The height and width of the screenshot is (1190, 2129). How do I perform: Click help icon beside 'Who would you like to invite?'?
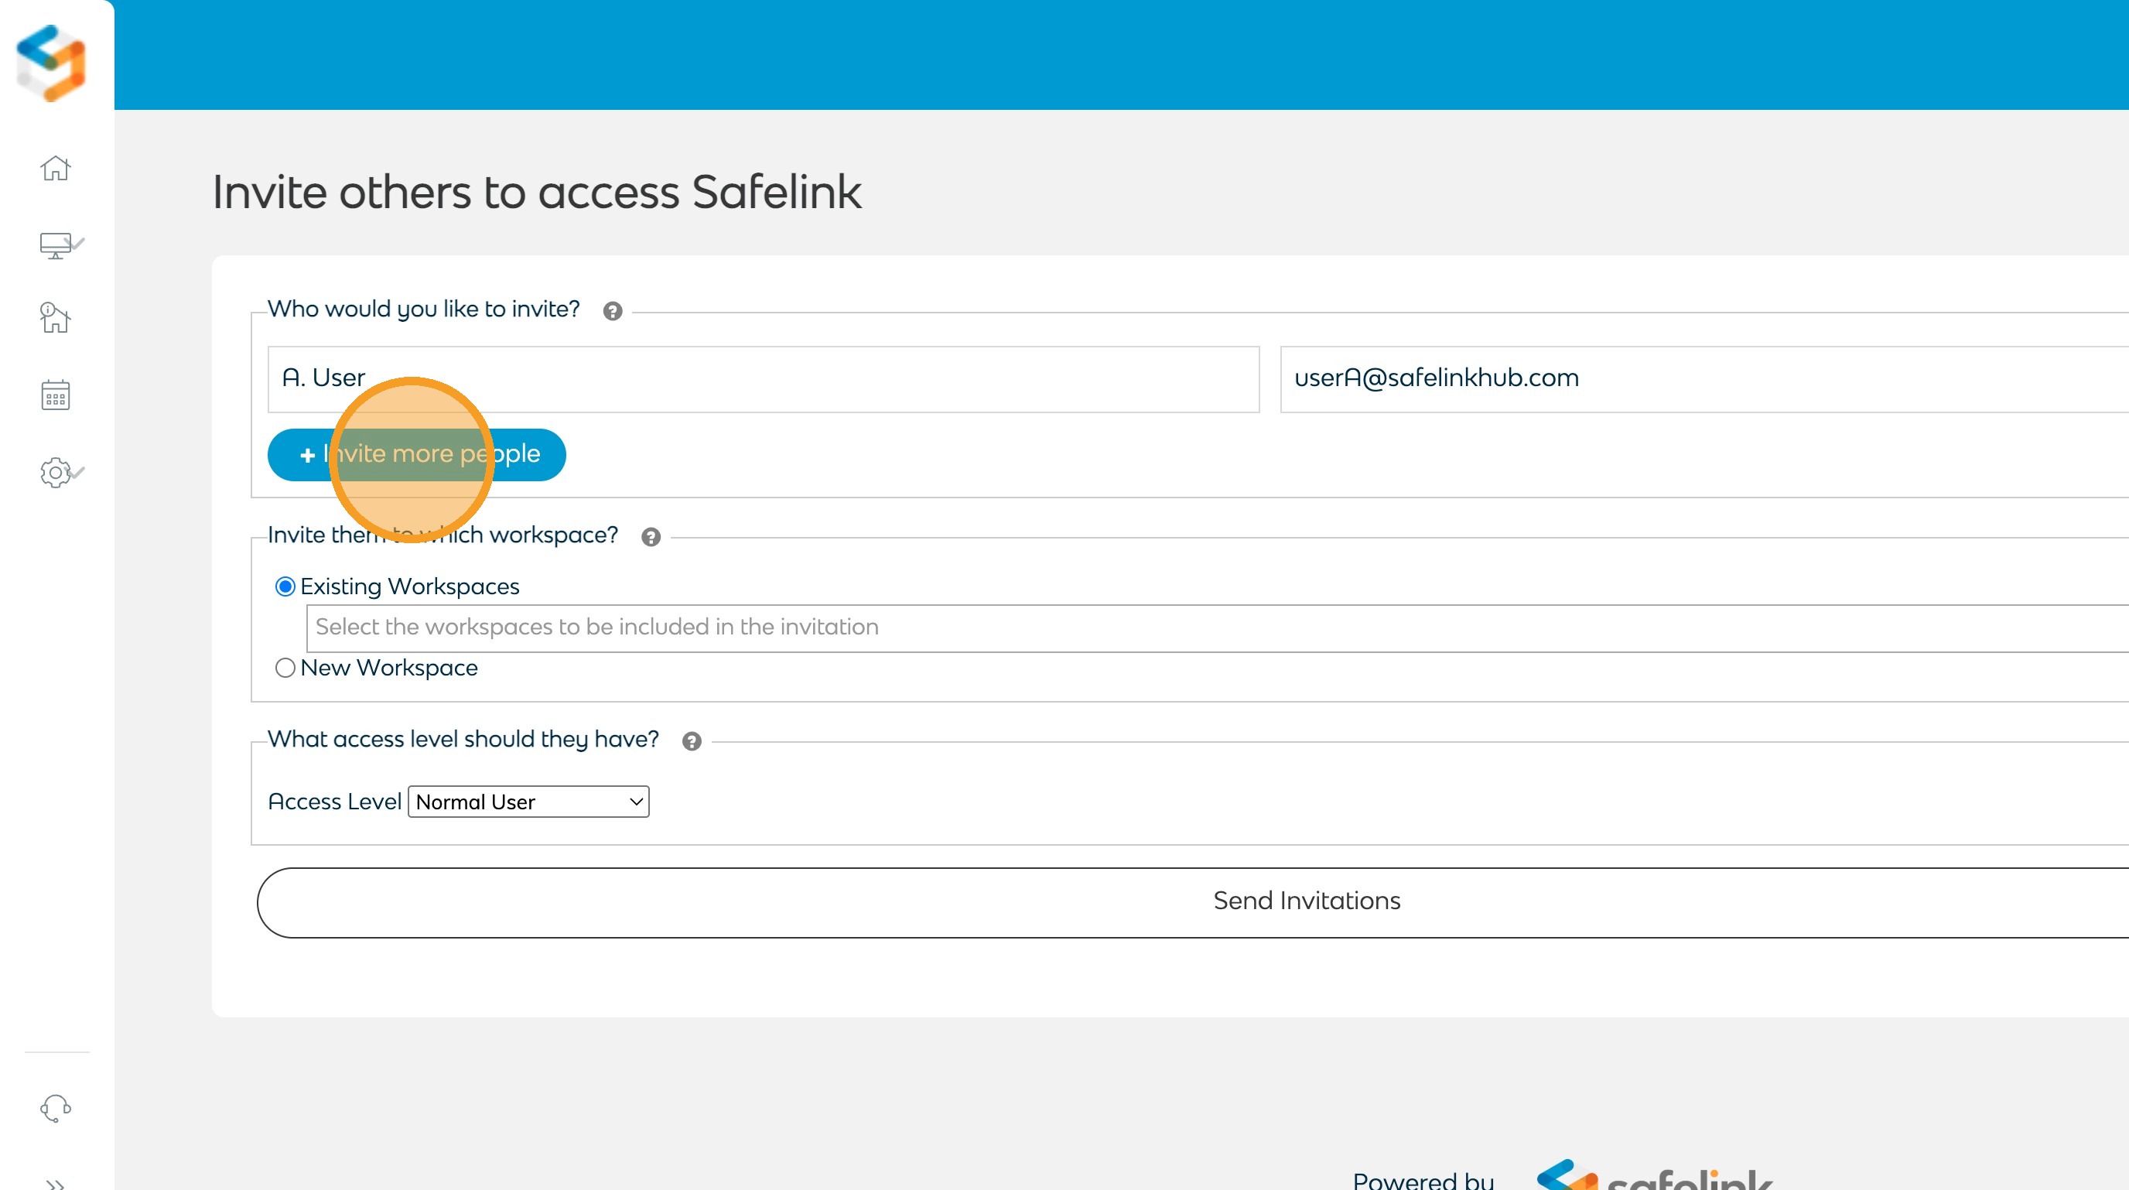613,312
